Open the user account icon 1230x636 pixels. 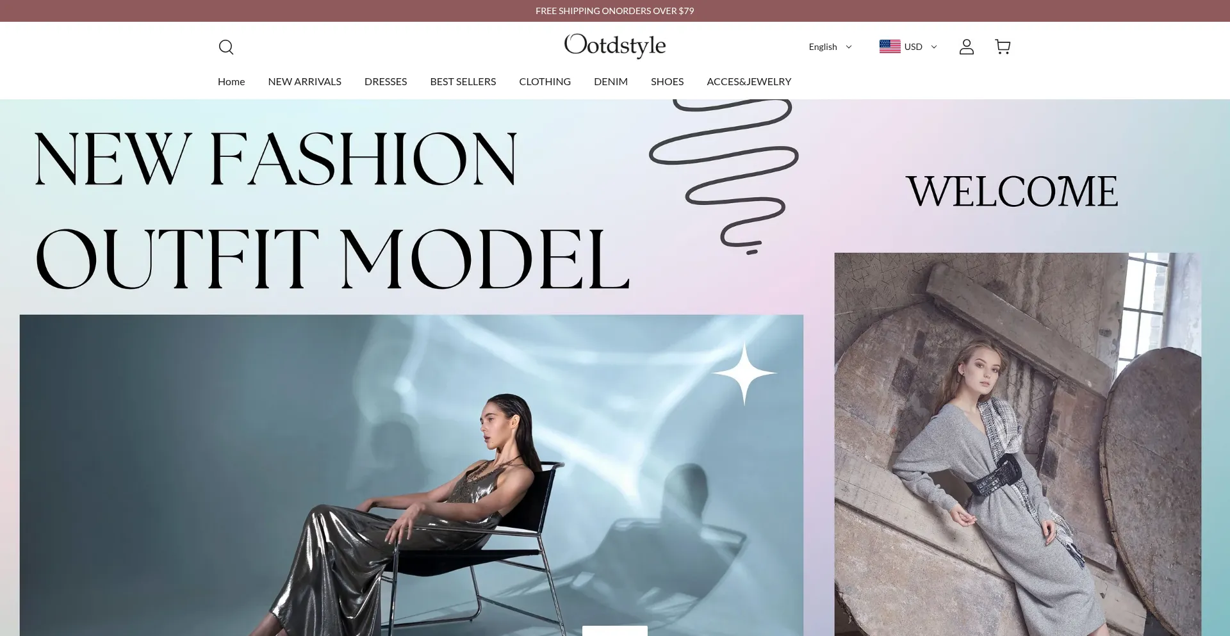pyautogui.click(x=966, y=47)
